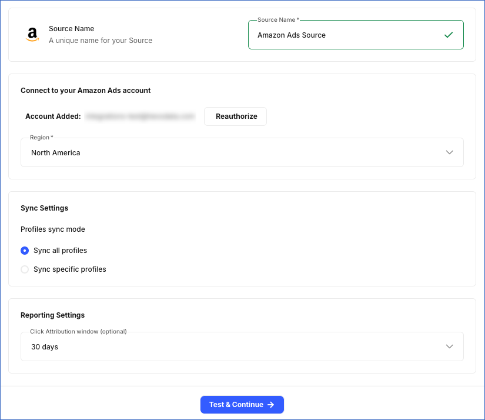
Task: Click 'Connect to your Amazon Ads account' heading
Action: point(85,91)
